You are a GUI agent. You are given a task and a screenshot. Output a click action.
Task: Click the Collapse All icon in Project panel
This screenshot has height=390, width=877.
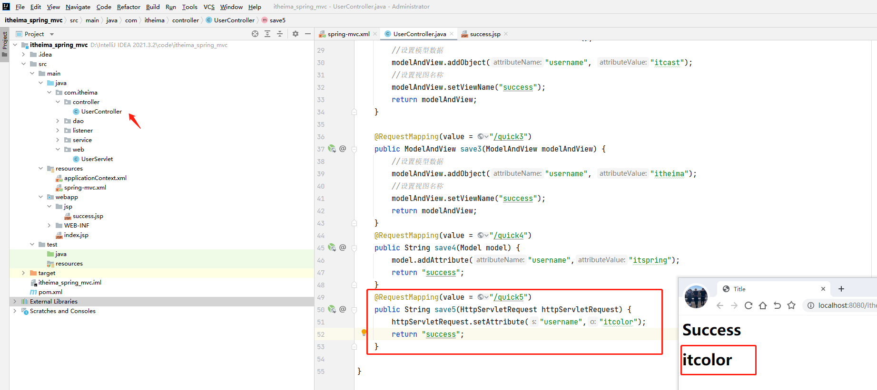click(280, 34)
